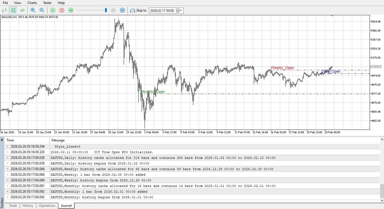Open the Charts menu
The height and width of the screenshot is (209, 384).
(32, 3)
